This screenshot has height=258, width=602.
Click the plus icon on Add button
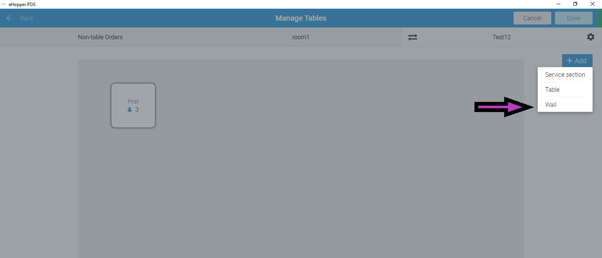point(570,61)
